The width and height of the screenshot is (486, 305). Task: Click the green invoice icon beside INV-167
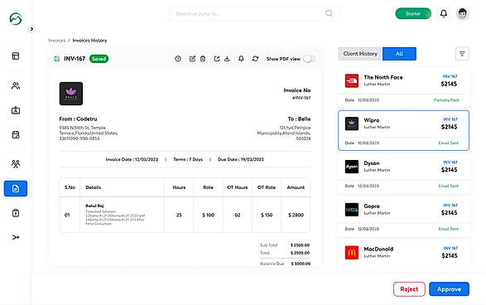[x=57, y=59]
